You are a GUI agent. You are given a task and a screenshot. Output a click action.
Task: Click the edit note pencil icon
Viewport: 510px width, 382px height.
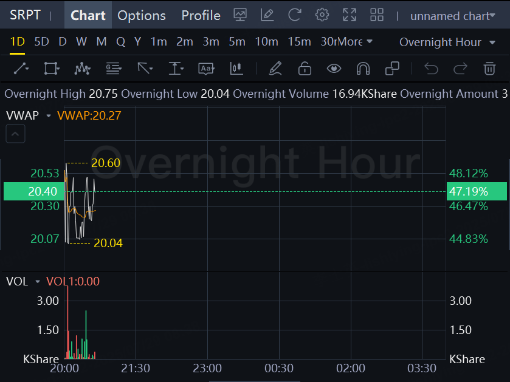[267, 15]
